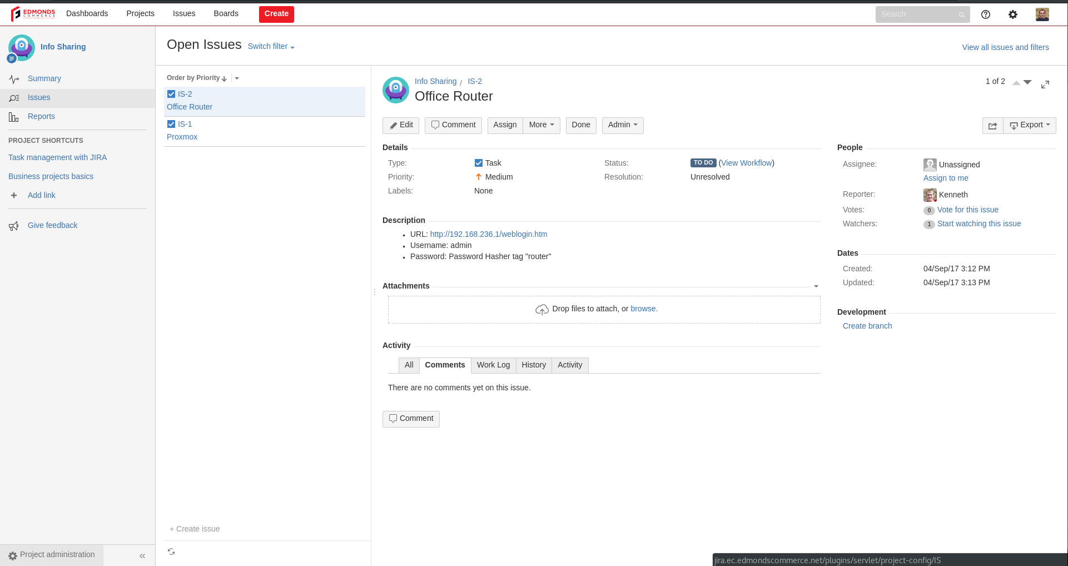Image resolution: width=1068 pixels, height=566 pixels.
Task: Click Create branch link
Action: pyautogui.click(x=867, y=326)
